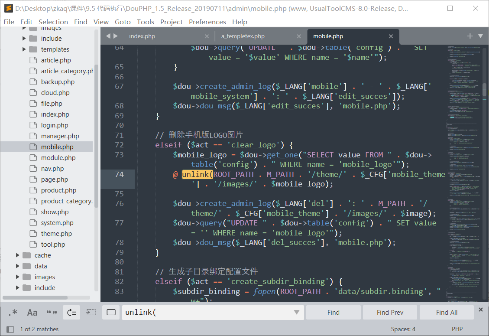Go to previous tab with left arrow
Screen dimensions: 489x336
point(108,36)
